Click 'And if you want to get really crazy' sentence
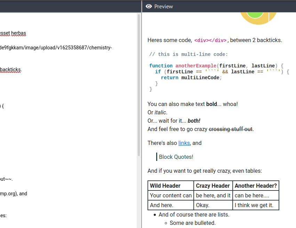This screenshot has width=296, height=228. pos(205,171)
